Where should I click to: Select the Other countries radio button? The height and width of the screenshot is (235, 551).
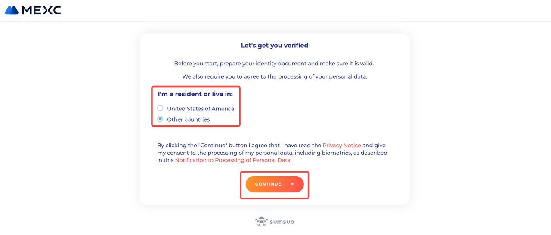[160, 119]
